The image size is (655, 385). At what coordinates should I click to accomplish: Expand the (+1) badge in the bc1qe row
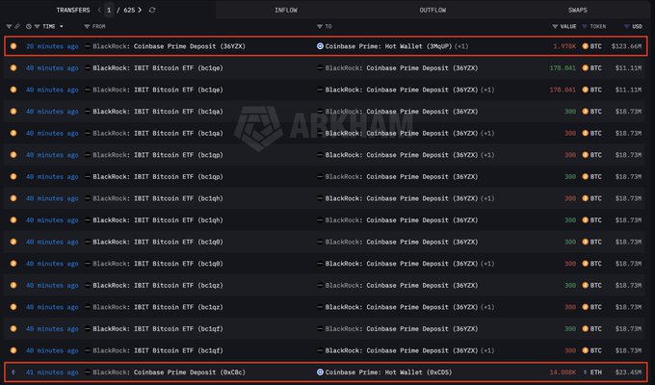click(x=487, y=90)
